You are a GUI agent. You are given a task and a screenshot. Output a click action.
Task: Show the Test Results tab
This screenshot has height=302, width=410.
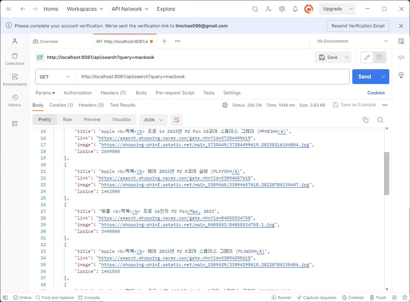[x=122, y=105]
